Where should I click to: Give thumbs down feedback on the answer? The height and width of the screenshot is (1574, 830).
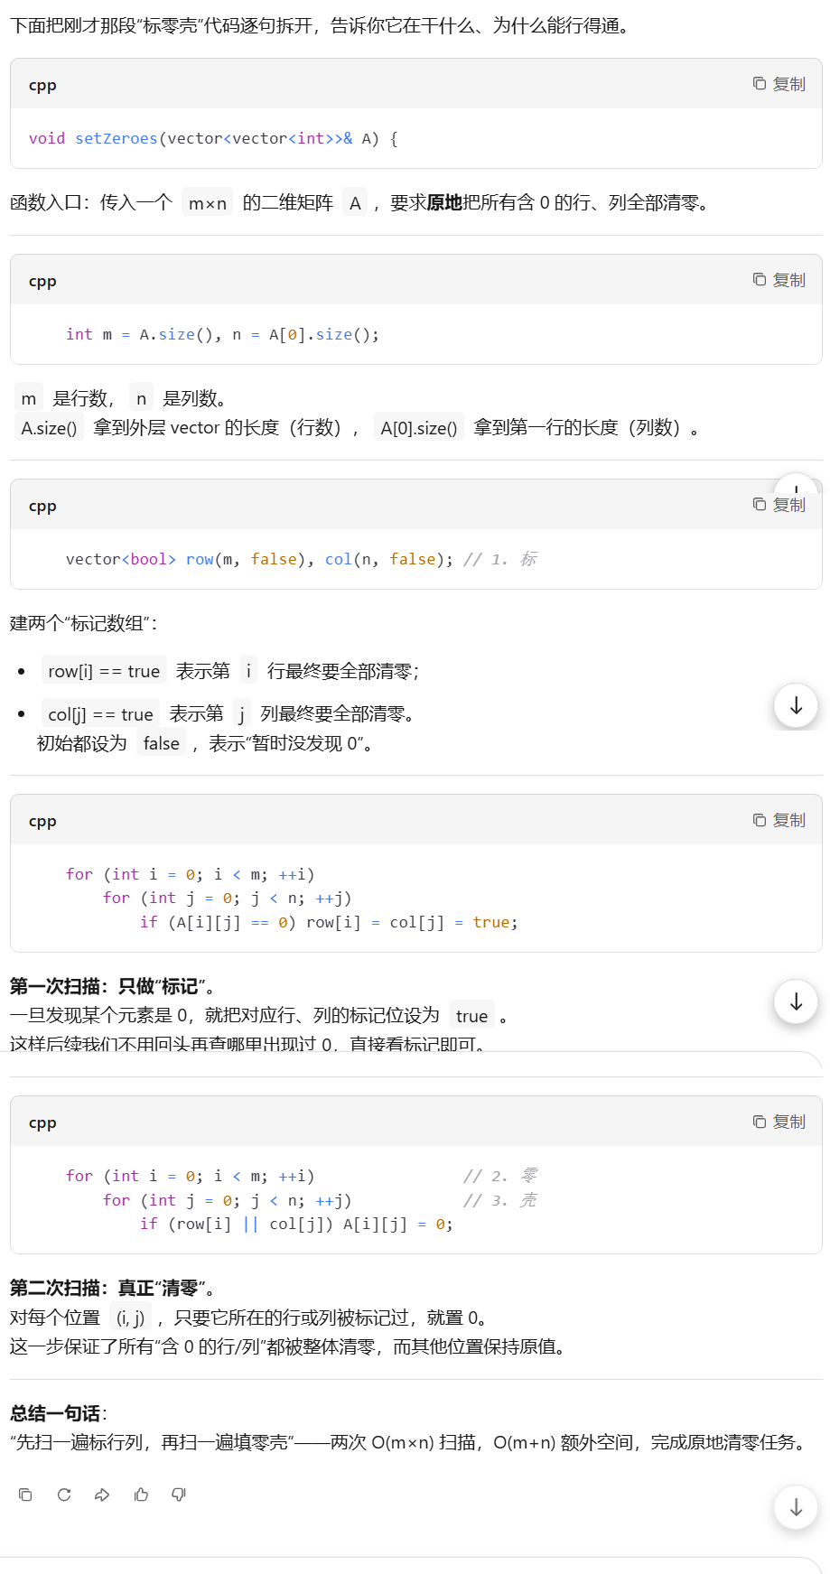pyautogui.click(x=179, y=1495)
